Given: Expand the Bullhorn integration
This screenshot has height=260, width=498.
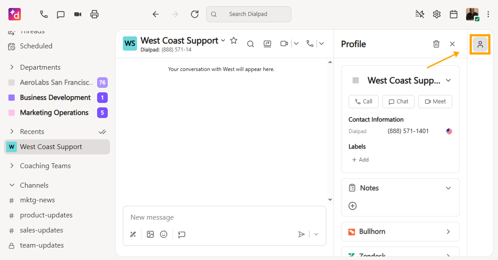Looking at the screenshot, I should point(448,232).
